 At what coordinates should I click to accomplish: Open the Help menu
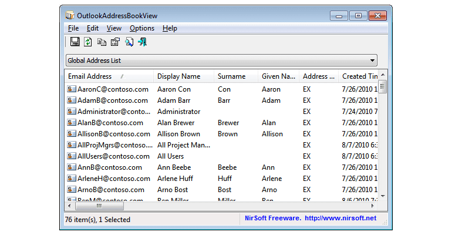click(x=170, y=28)
